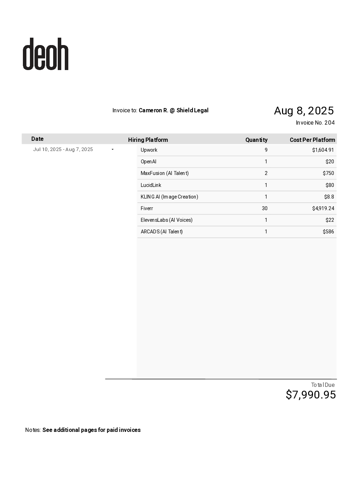
Task: Click the Total Due amount $7,990.95
Action: pyautogui.click(x=311, y=395)
